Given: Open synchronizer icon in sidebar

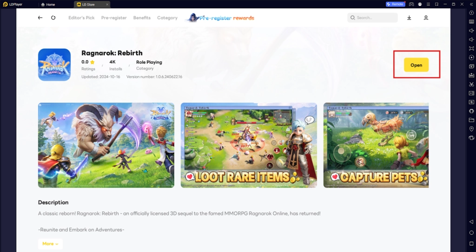Looking at the screenshot, I should (x=471, y=102).
